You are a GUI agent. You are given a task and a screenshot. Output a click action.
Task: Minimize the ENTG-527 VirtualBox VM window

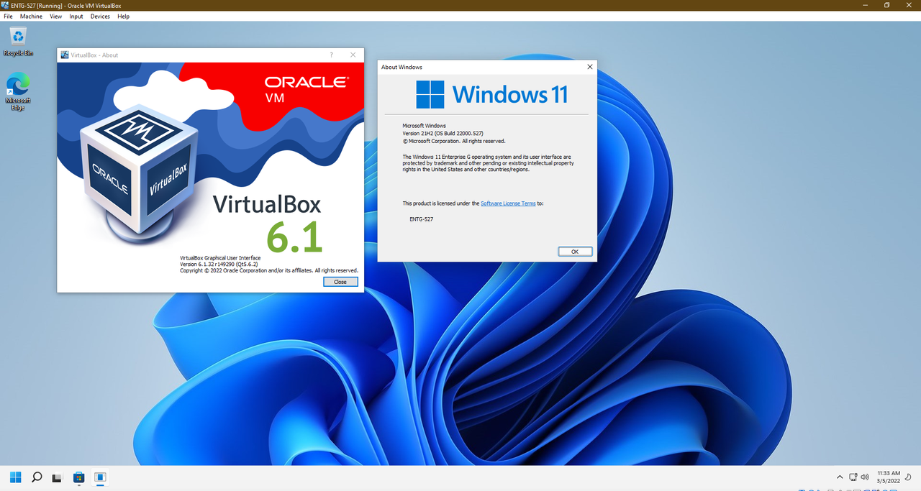(866, 5)
